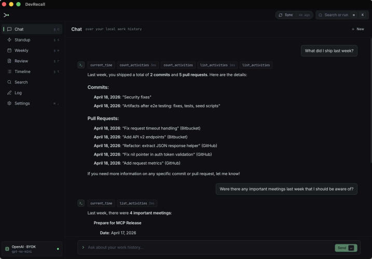Open the Standup lightning icon

tap(9, 40)
